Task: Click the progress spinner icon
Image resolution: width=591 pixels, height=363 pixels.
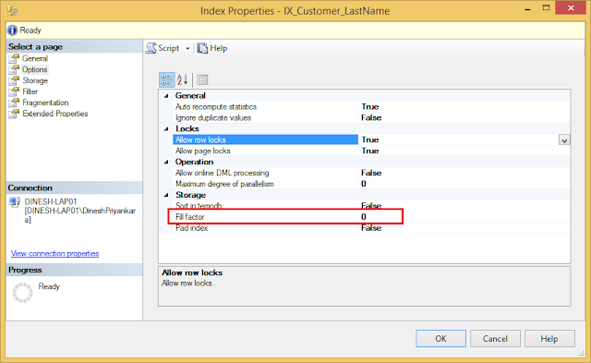Action: pyautogui.click(x=22, y=293)
